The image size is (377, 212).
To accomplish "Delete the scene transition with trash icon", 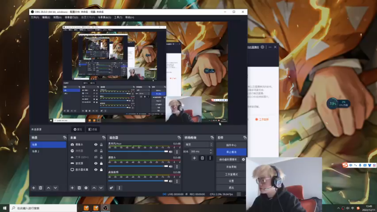I will pos(202,158).
